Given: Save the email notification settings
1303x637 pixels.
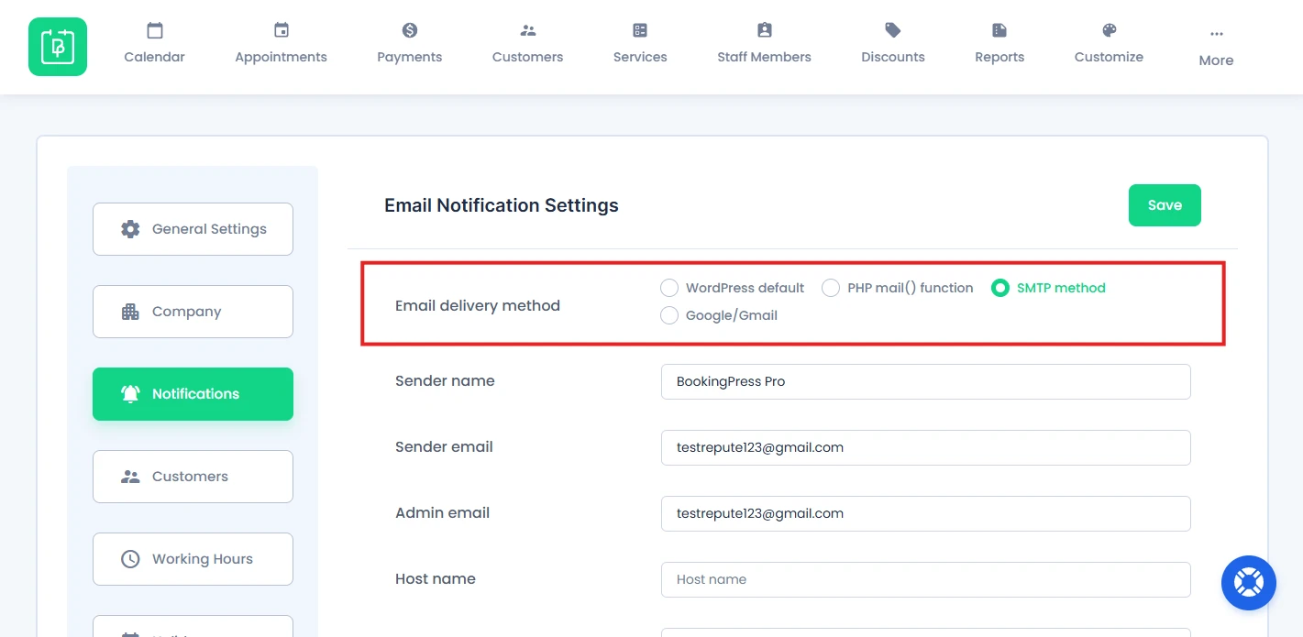Looking at the screenshot, I should point(1165,205).
